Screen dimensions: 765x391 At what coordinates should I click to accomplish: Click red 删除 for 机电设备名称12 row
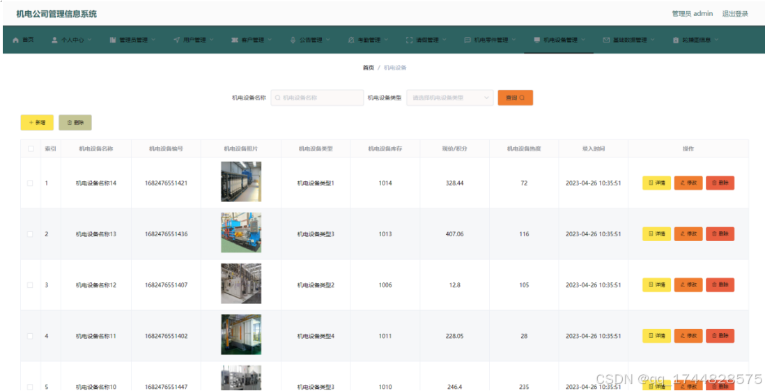click(x=720, y=285)
